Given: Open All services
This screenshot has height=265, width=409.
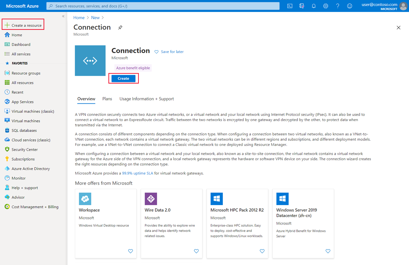Looking at the screenshot, I should pos(18,54).
